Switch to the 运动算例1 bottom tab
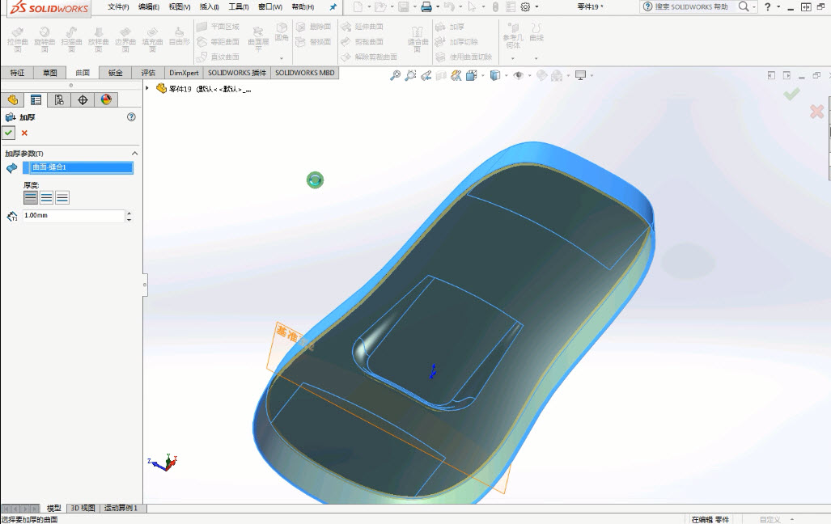Viewport: 831px width, 524px height. click(x=121, y=508)
